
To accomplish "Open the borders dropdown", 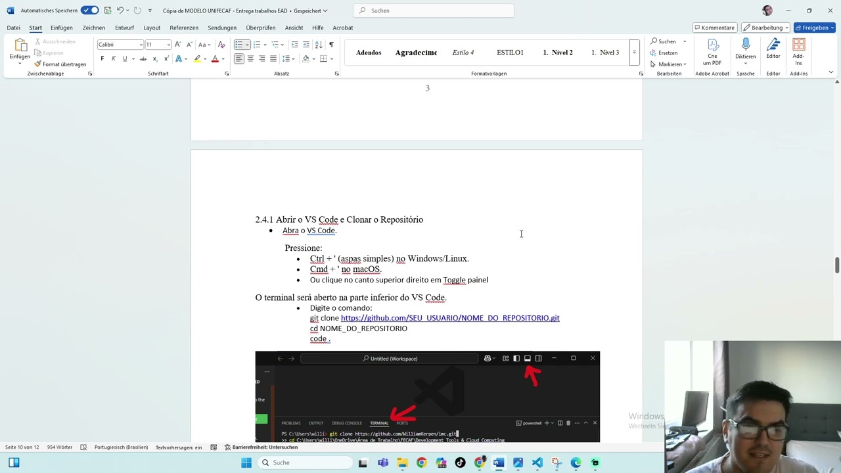I will click(x=331, y=58).
